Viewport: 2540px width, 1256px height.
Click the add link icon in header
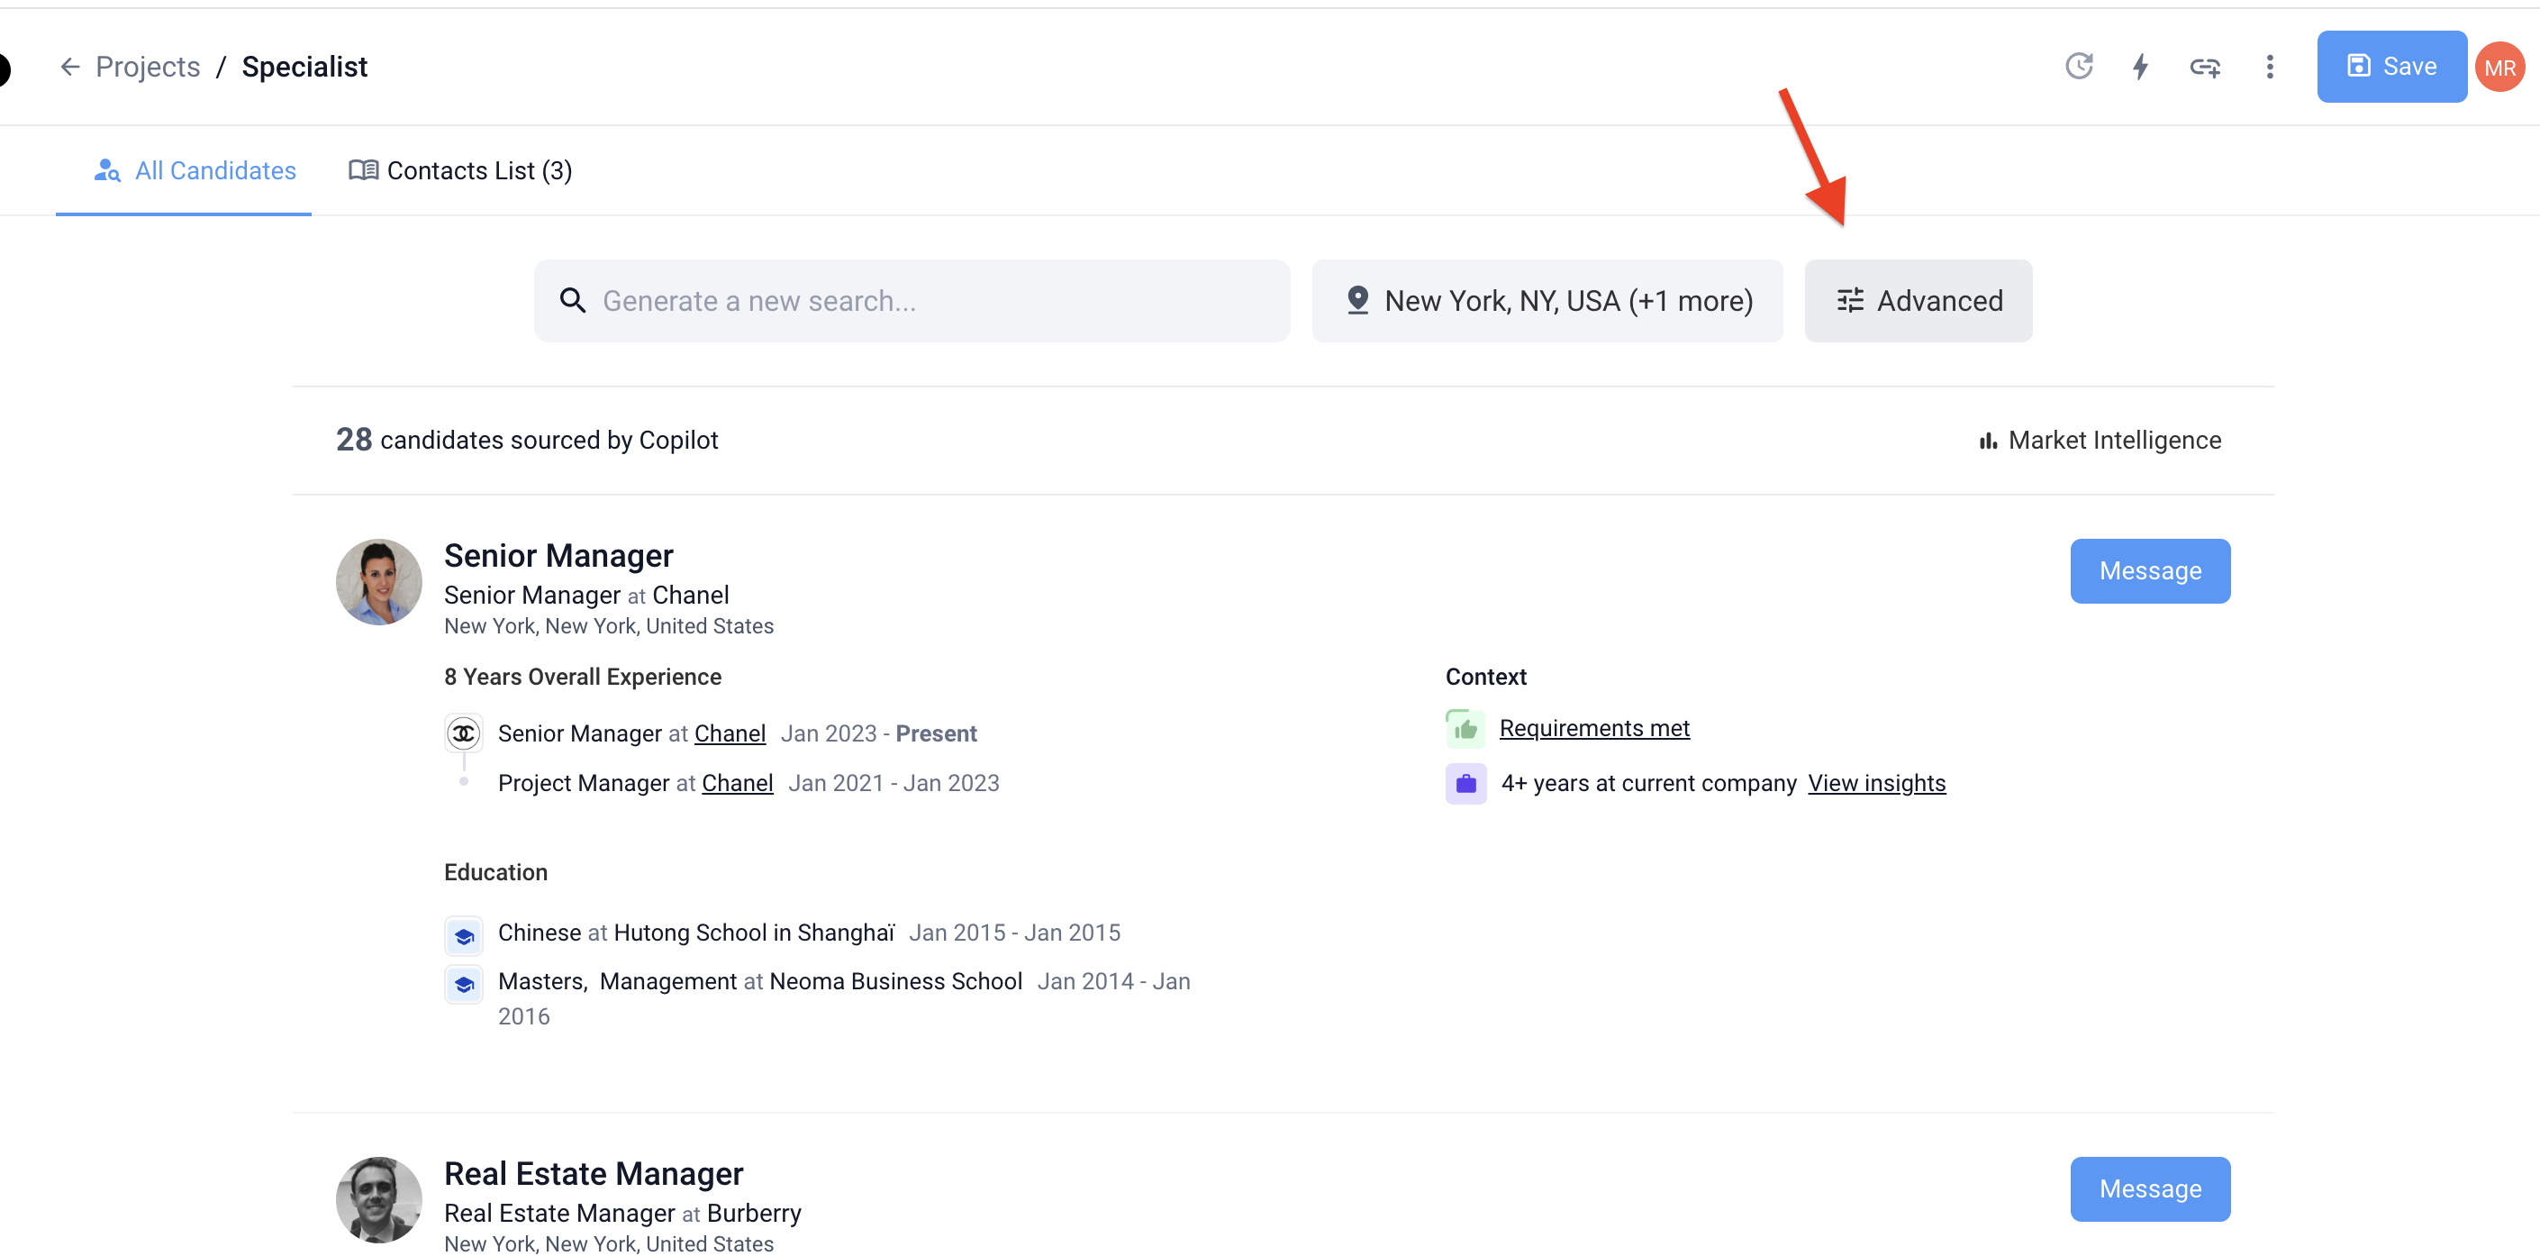tap(2205, 66)
